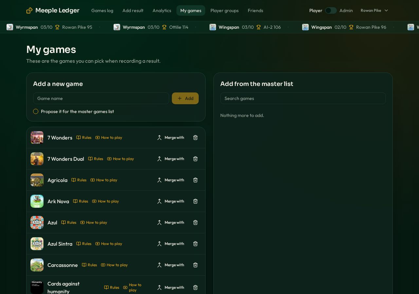Click Meeple Ledger brand title

[57, 10]
